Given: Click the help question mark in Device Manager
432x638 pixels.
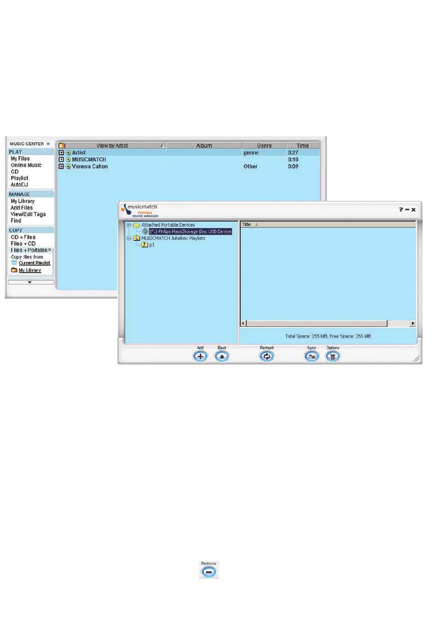Looking at the screenshot, I should coord(401,209).
